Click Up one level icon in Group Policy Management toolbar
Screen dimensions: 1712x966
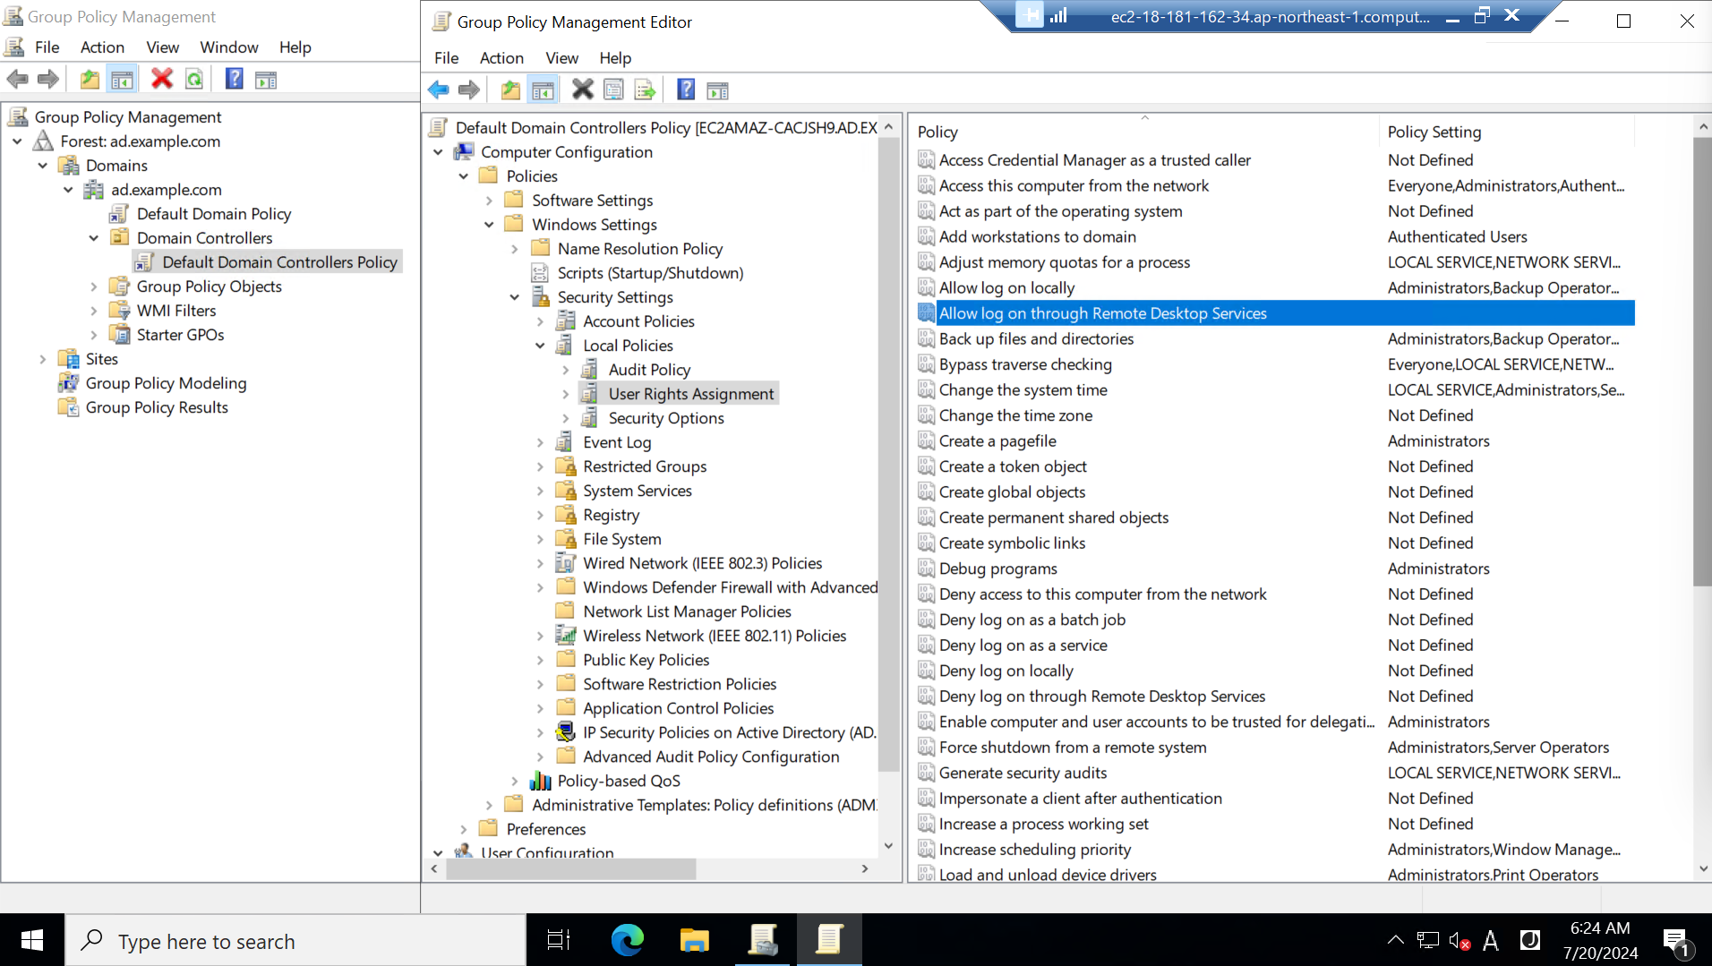point(90,80)
